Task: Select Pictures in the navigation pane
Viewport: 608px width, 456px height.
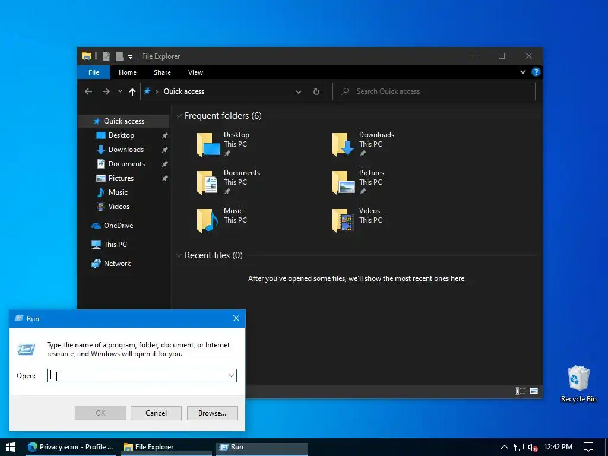Action: pos(121,178)
